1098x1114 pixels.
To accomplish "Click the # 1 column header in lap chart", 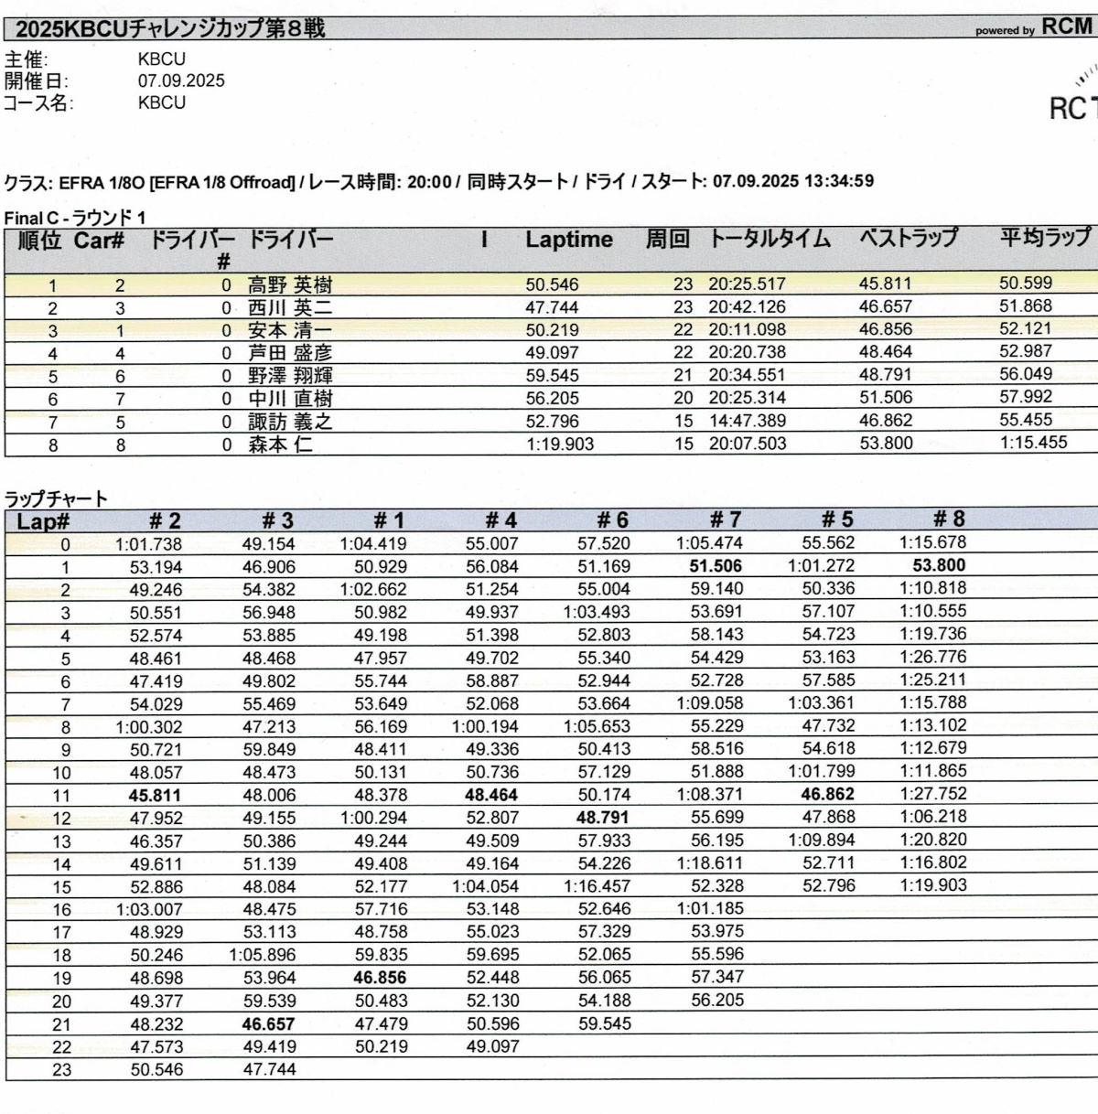I will tap(390, 521).
